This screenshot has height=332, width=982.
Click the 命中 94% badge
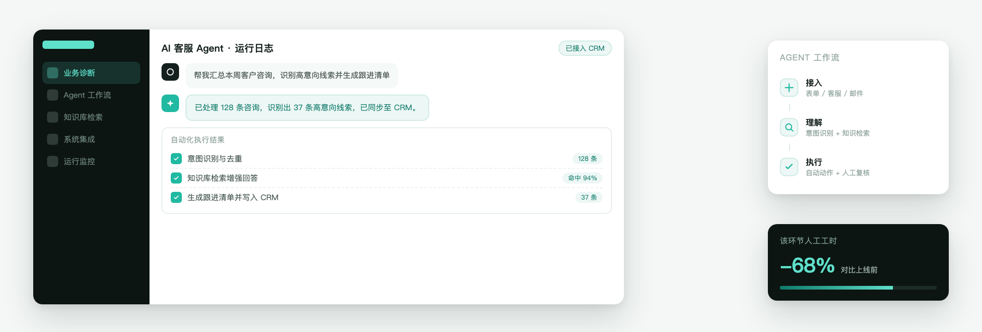pyautogui.click(x=582, y=178)
